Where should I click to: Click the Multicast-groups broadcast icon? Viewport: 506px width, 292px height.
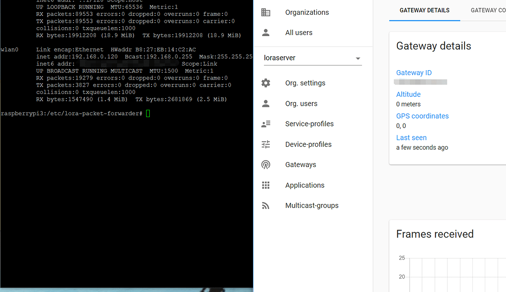click(266, 205)
